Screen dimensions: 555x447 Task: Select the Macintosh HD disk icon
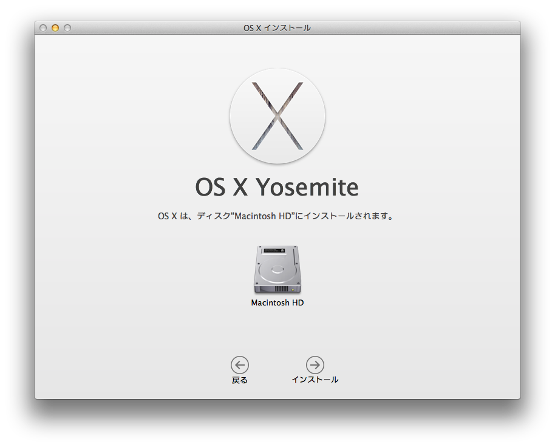tap(277, 269)
